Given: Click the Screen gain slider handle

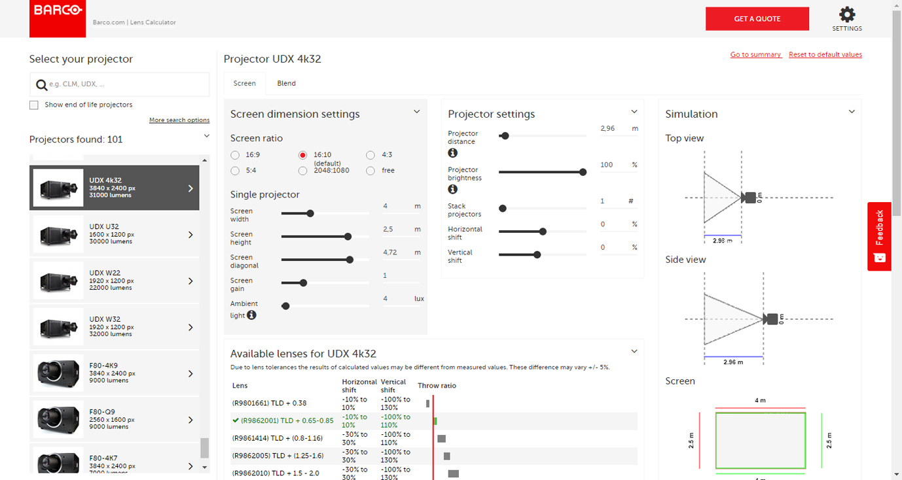Looking at the screenshot, I should coord(303,283).
